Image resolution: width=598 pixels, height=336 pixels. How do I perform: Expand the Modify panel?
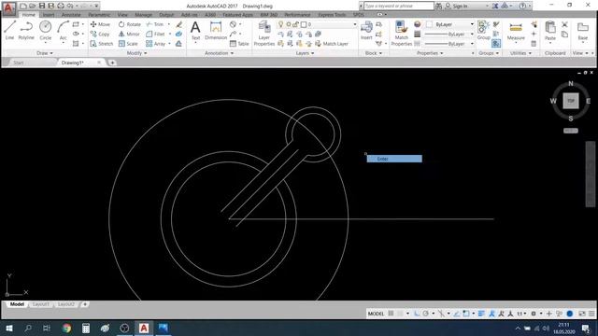(136, 53)
